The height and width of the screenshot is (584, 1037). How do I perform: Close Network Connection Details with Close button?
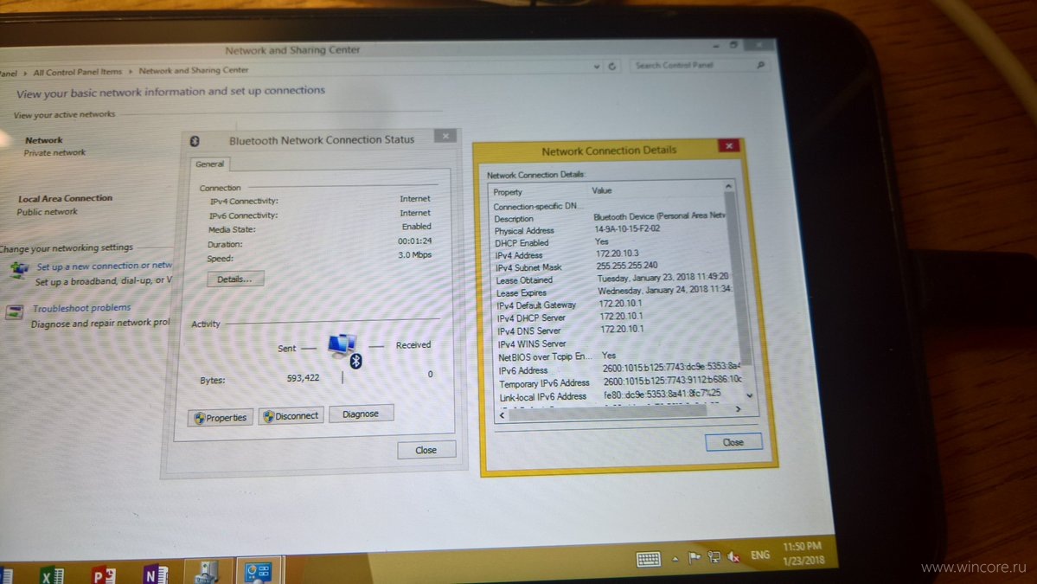click(733, 442)
